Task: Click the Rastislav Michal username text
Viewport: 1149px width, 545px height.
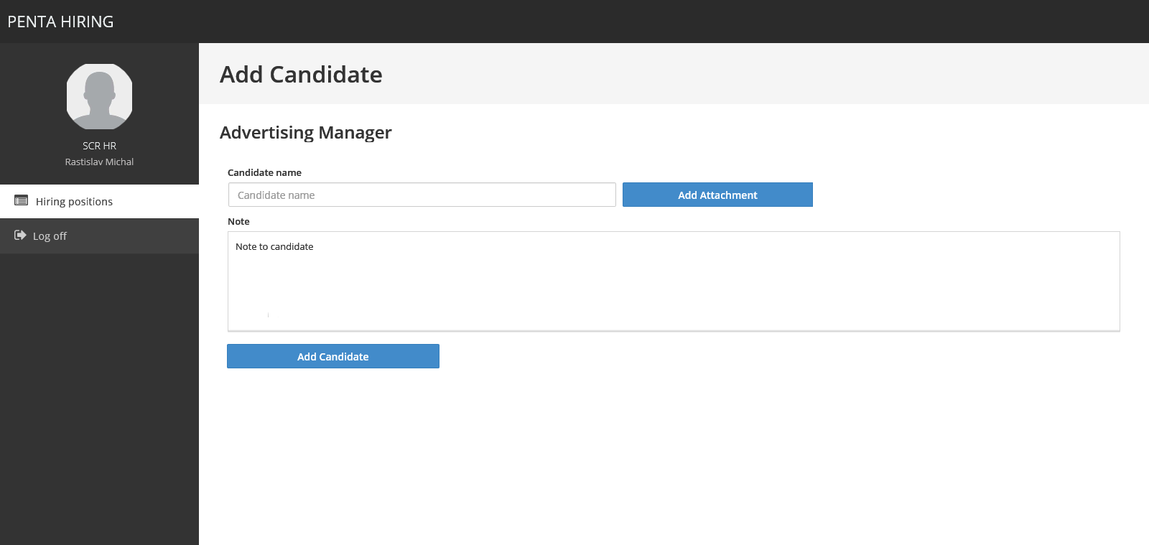Action: (x=99, y=162)
